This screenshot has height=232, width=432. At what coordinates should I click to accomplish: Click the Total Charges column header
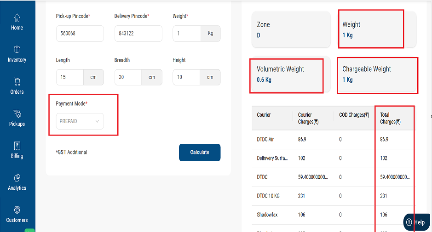pyautogui.click(x=391, y=119)
